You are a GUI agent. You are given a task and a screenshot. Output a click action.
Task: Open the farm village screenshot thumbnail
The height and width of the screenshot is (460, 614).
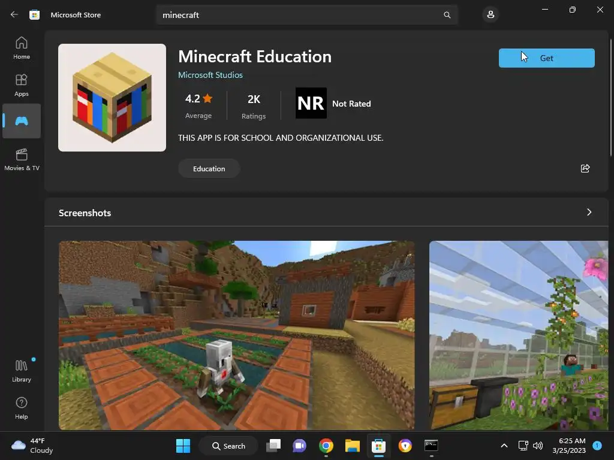click(x=236, y=335)
